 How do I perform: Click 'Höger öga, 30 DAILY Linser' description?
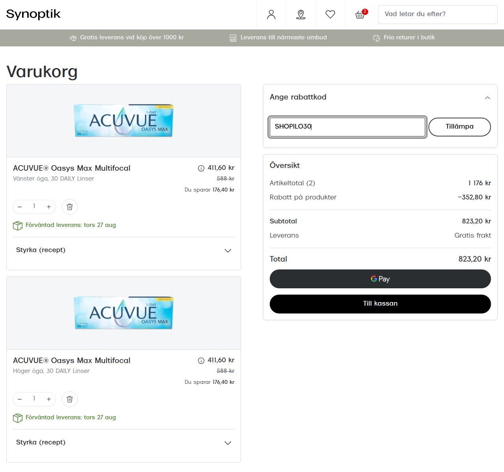coord(51,371)
